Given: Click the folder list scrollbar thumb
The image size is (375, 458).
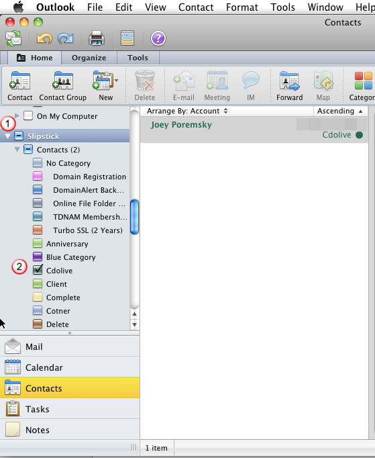Looking at the screenshot, I should [134, 217].
